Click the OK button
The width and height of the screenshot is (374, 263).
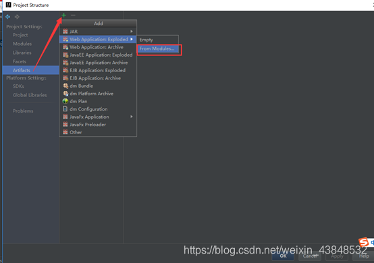click(x=283, y=256)
